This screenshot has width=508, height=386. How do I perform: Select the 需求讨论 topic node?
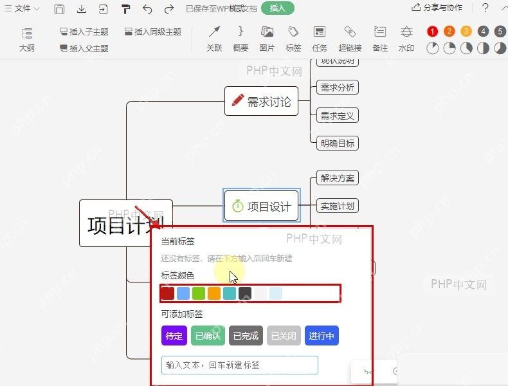point(261,101)
